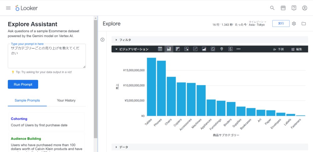Open the タイムゾーン dropdown
313x152 pixels.
pos(258,22)
